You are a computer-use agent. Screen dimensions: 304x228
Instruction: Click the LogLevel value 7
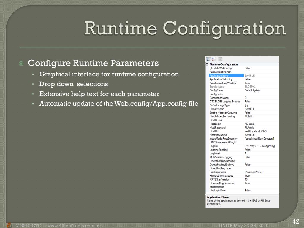pos(246,153)
